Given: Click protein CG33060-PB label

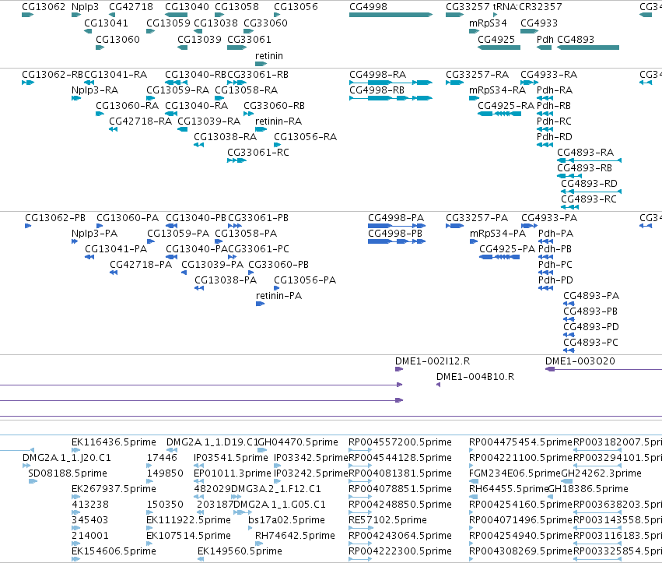Looking at the screenshot, I should (278, 264).
